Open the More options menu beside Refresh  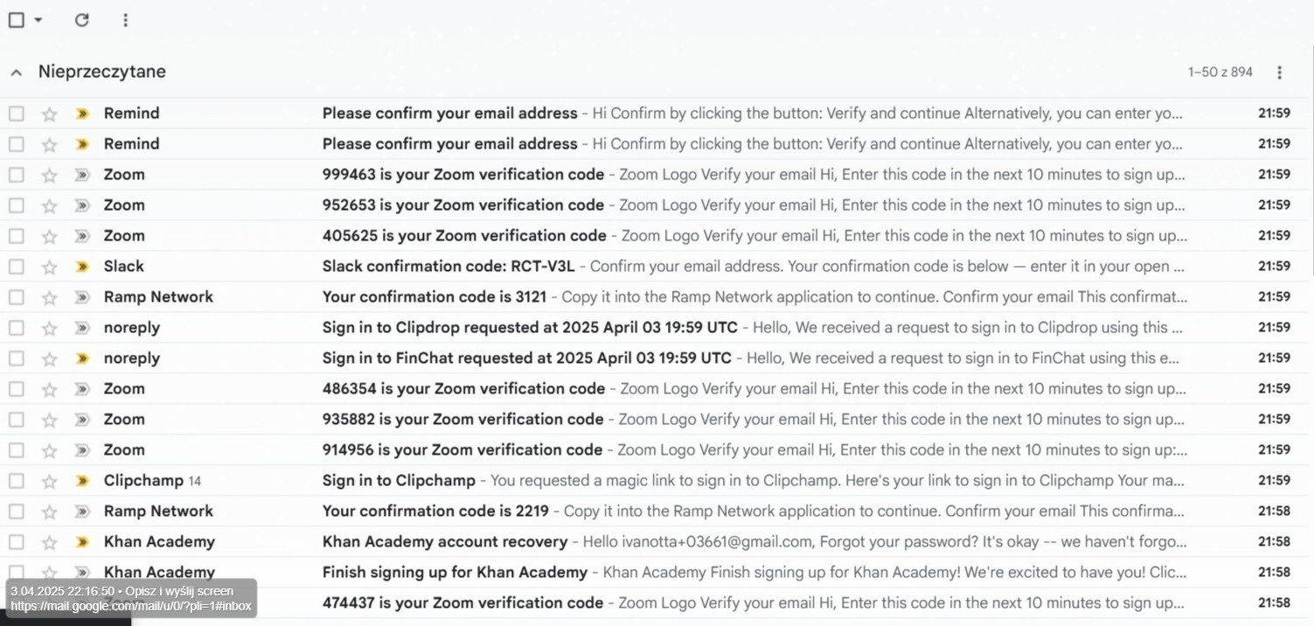click(x=125, y=19)
